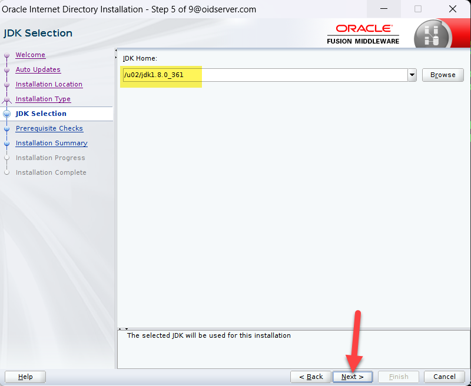Screen dimensions: 471x386
Task: Click the JDK Selection current step icon
Action: [x=7, y=114]
